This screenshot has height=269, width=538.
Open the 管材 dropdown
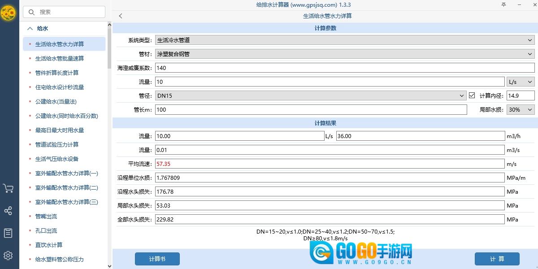coord(344,54)
